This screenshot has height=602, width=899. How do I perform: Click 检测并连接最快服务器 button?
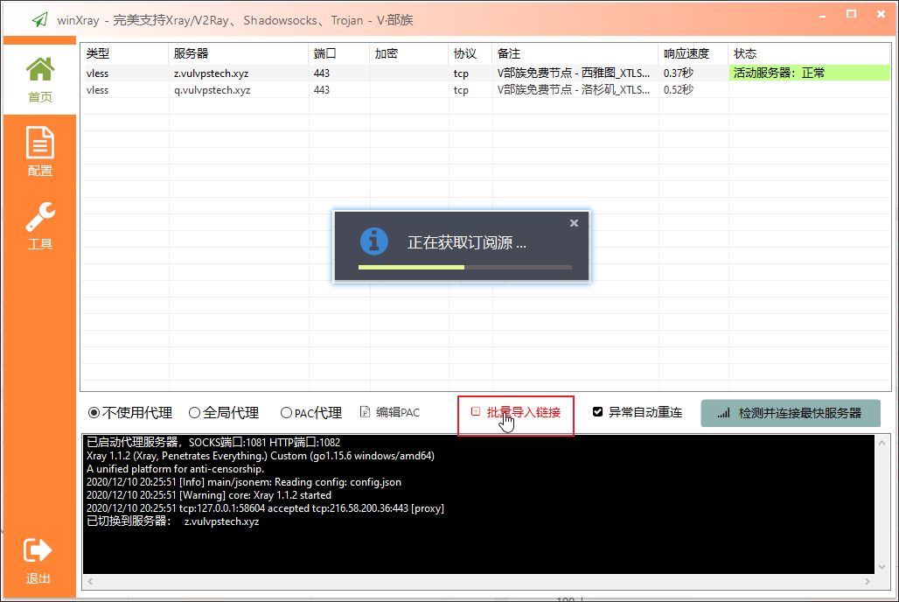click(790, 413)
